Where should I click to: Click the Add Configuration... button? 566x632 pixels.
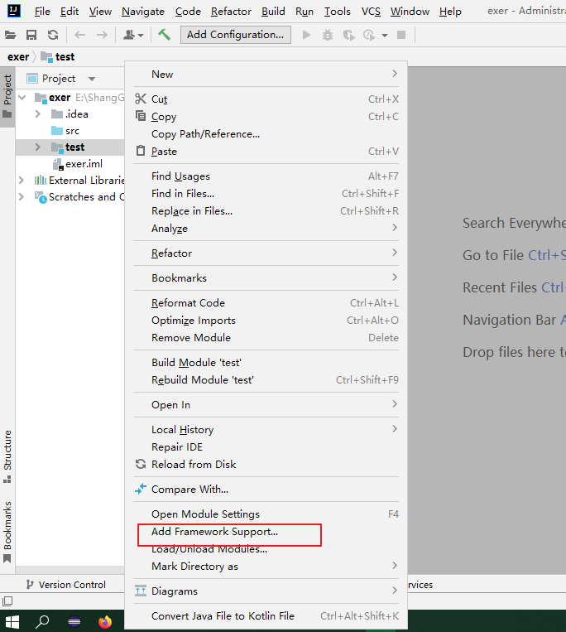[x=236, y=35]
